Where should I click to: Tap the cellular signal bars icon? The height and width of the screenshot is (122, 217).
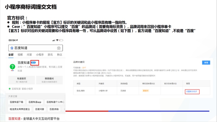[54, 40]
